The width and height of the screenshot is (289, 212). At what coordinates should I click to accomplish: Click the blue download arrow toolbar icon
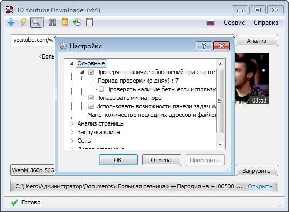click(11, 23)
